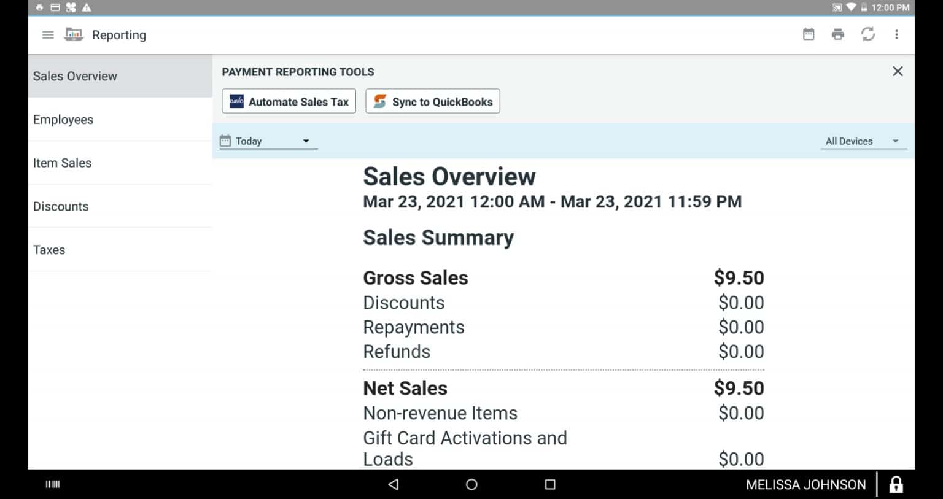Image resolution: width=943 pixels, height=499 pixels.
Task: Select the Item Sales section
Action: pyautogui.click(x=62, y=163)
